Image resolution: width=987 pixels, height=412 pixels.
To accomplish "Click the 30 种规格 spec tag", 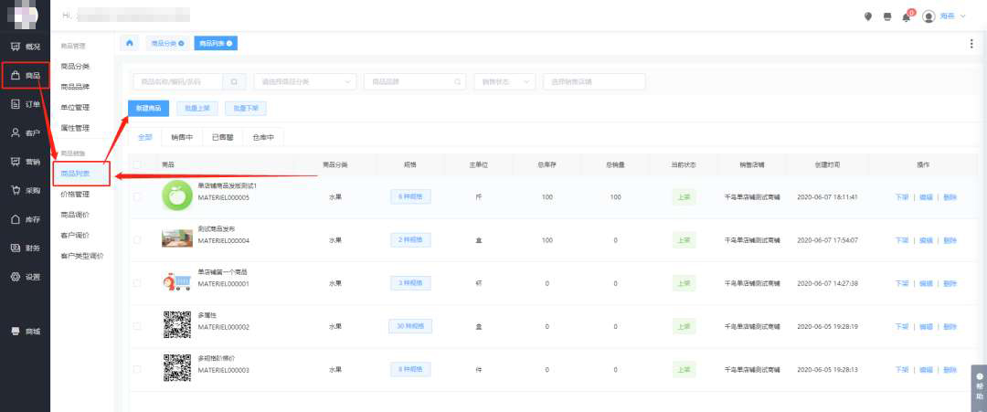I will coord(409,326).
